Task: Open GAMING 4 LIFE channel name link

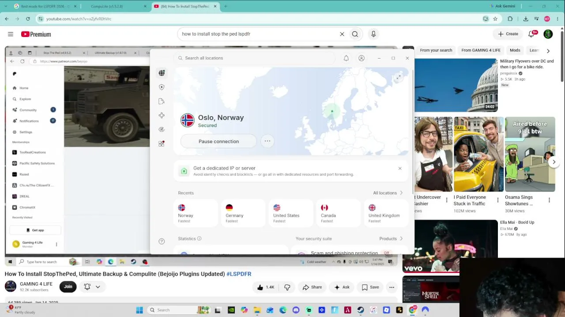Action: (x=36, y=284)
